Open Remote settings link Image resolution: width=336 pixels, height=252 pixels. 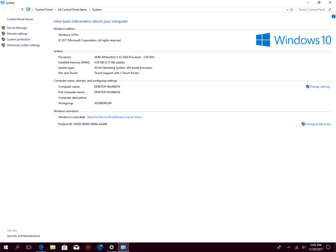pos(17,34)
